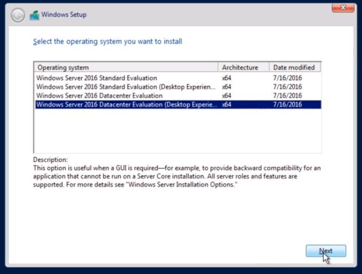This screenshot has height=274, width=362.
Task: Click the Next button
Action: [x=326, y=251]
